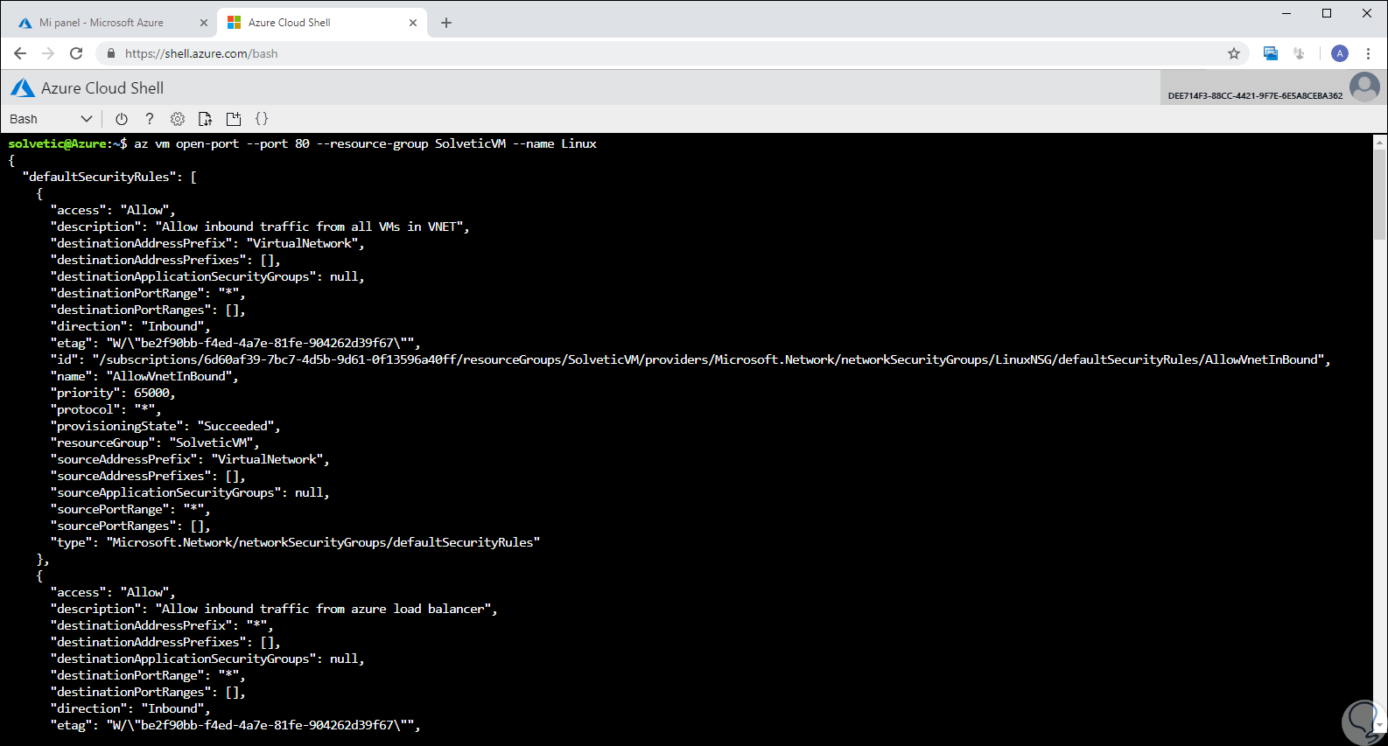Go back to previous page
This screenshot has height=746, width=1388.
pyautogui.click(x=20, y=53)
